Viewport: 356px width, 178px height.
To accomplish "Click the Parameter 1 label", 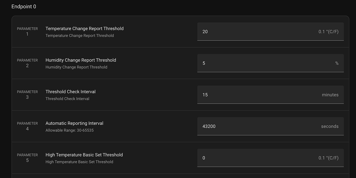I will tap(28, 32).
